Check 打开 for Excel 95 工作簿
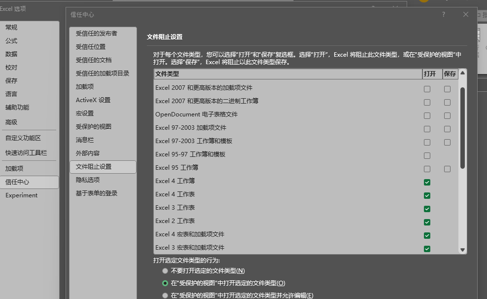The height and width of the screenshot is (299, 487). 427,169
